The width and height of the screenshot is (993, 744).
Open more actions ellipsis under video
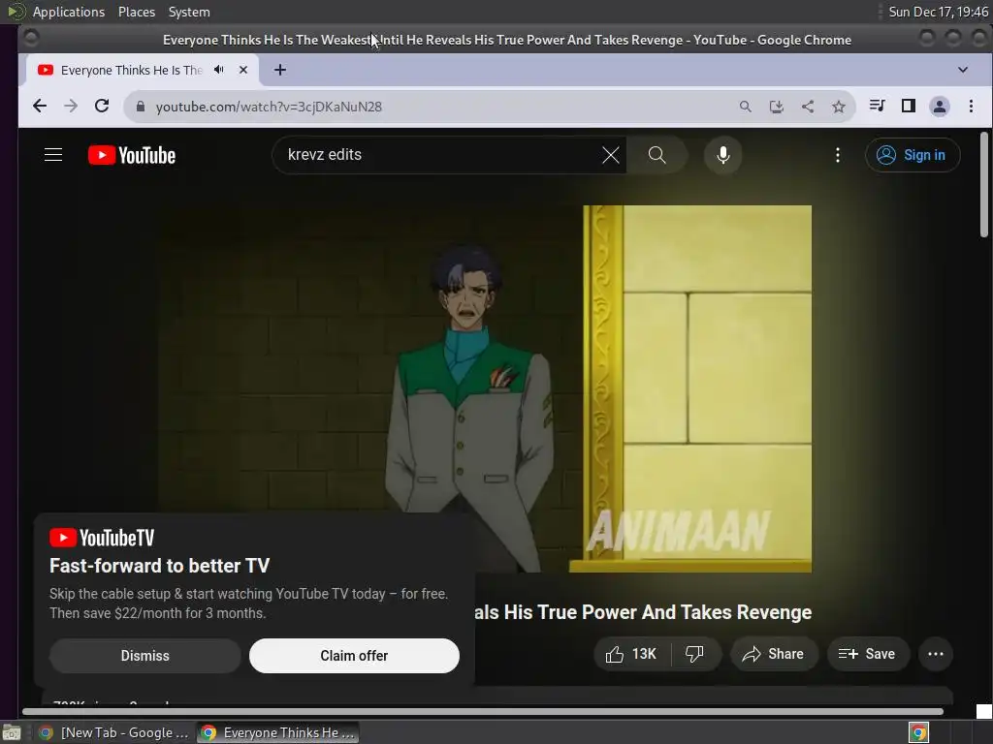pyautogui.click(x=936, y=654)
